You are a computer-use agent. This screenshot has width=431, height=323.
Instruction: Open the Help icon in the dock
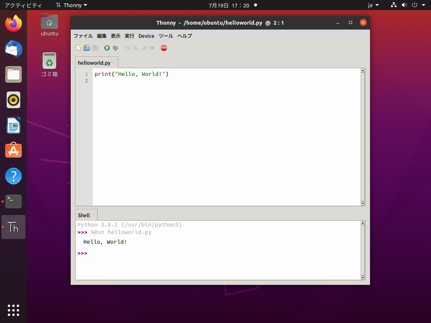(13, 176)
